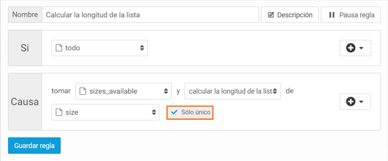Image resolution: width=388 pixels, height=161 pixels.
Task: Open the 'todo' condition dropdown
Action: 99,48
